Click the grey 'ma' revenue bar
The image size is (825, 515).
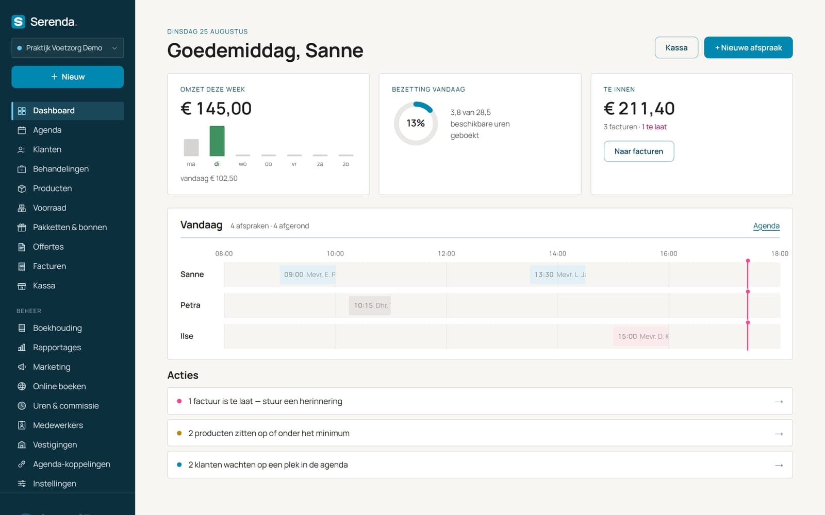pyautogui.click(x=191, y=147)
